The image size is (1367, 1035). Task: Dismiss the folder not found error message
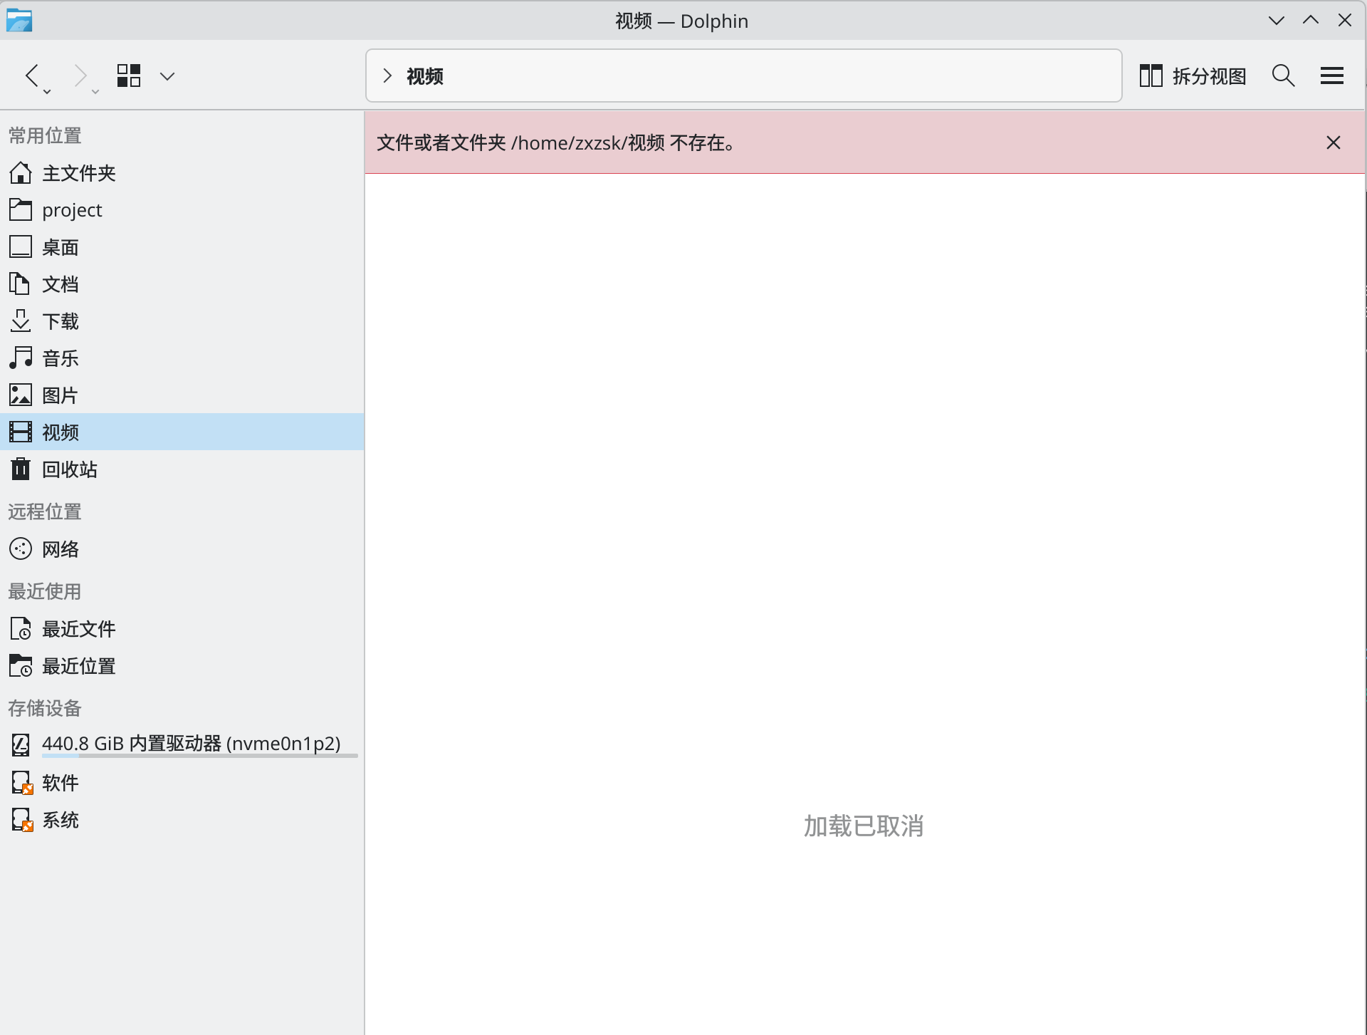pyautogui.click(x=1333, y=142)
